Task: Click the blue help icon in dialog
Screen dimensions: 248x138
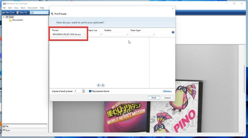Action: tap(173, 32)
